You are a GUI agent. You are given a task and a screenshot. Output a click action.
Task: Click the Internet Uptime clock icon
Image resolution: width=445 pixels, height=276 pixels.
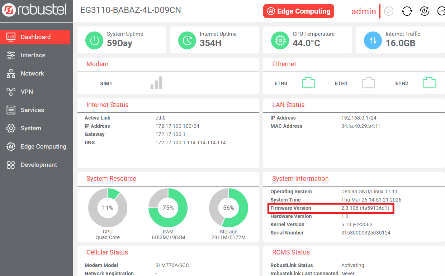click(187, 40)
